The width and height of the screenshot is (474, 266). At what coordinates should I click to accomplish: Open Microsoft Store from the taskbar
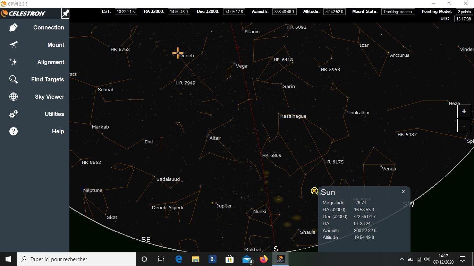[229, 259]
